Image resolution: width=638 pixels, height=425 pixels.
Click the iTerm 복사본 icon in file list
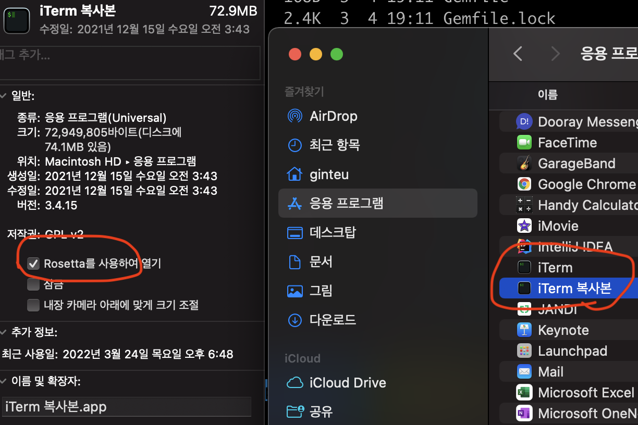524,288
